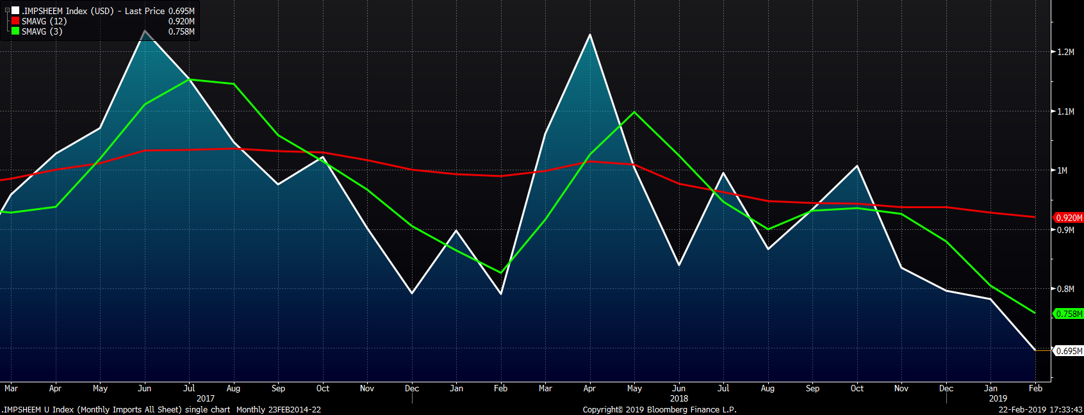
Task: Click the white .IMPSHEEM Index color swatch
Action: 15,11
